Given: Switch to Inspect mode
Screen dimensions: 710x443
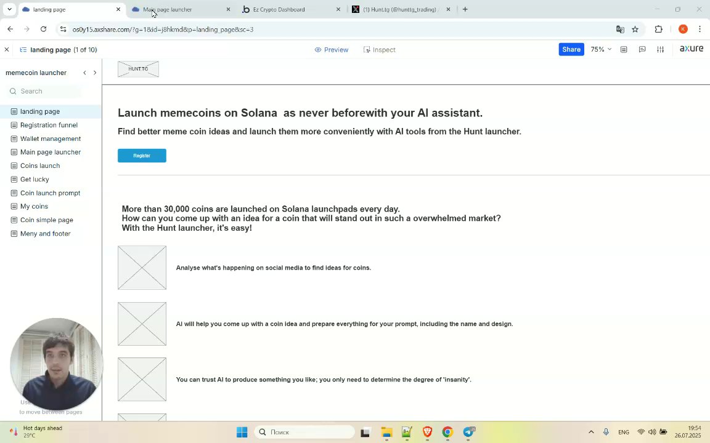Looking at the screenshot, I should 380,50.
